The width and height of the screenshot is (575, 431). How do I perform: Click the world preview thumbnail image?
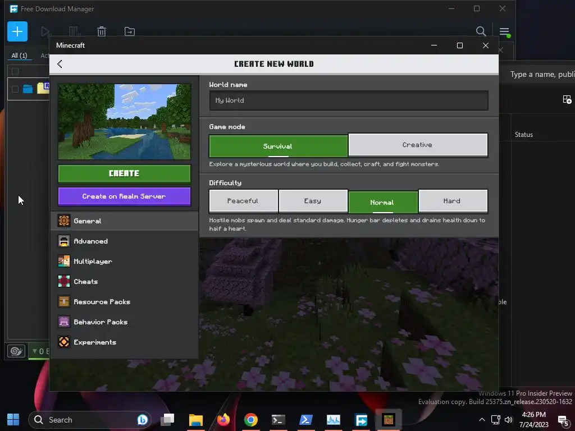pyautogui.click(x=124, y=122)
